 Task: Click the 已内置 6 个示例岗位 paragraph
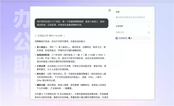point(71,96)
